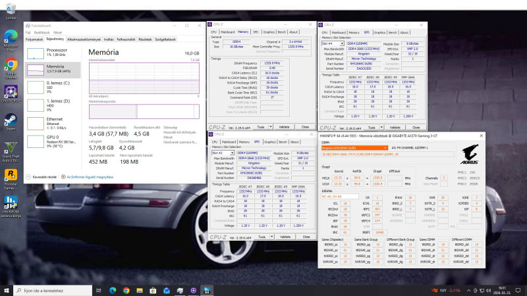Click the Memóriamegoszlás composition bar

(x=144, y=111)
